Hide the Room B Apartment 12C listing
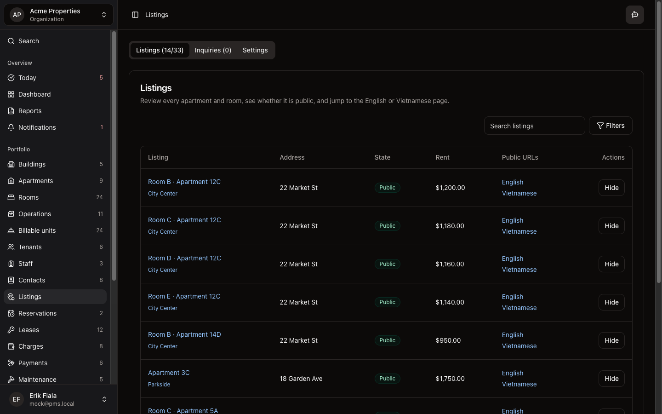Image resolution: width=662 pixels, height=414 pixels. (611, 188)
